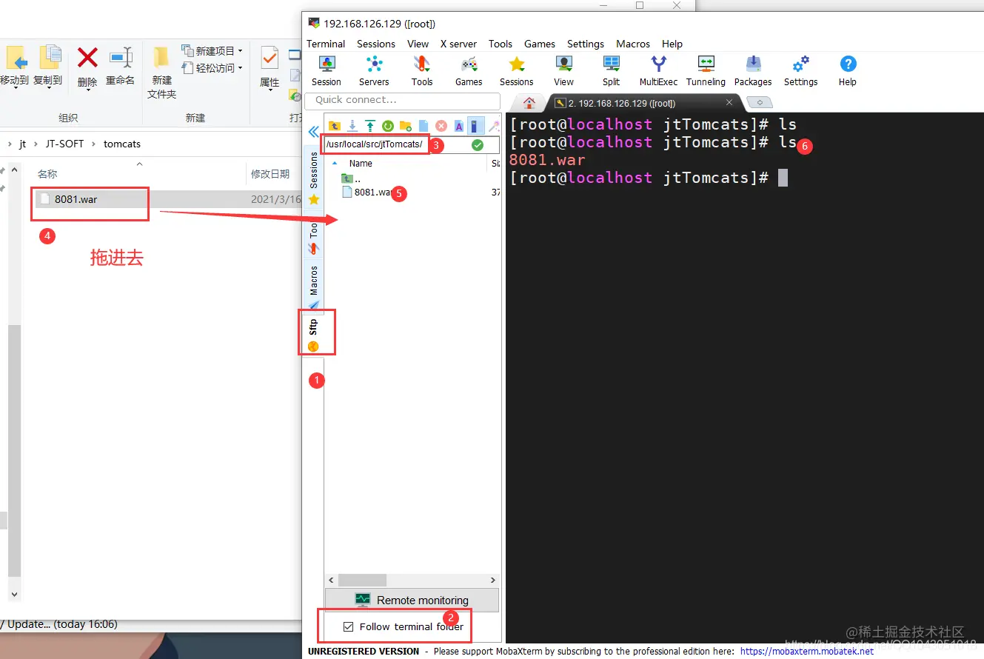This screenshot has height=659, width=984.
Task: Toggle the highlighted blue terminal icon in SFTP toolbar
Action: coord(475,126)
